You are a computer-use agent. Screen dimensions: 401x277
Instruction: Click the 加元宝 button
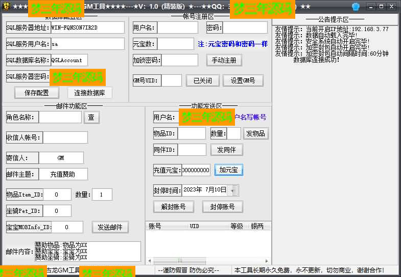tap(229, 170)
